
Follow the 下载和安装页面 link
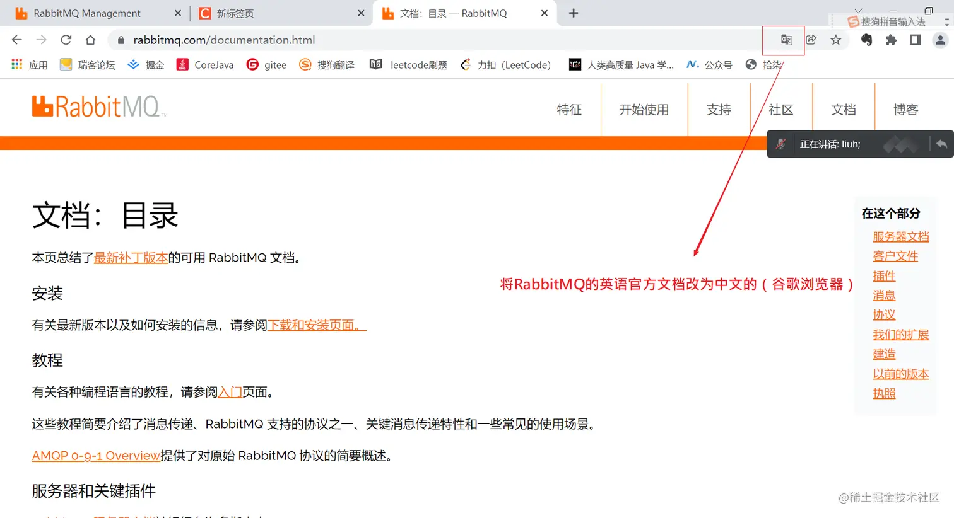pos(317,325)
